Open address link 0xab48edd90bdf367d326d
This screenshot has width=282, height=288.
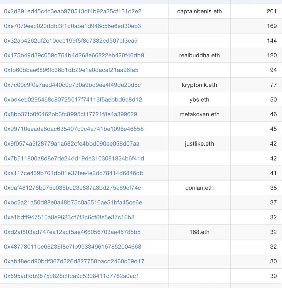pos(74,261)
